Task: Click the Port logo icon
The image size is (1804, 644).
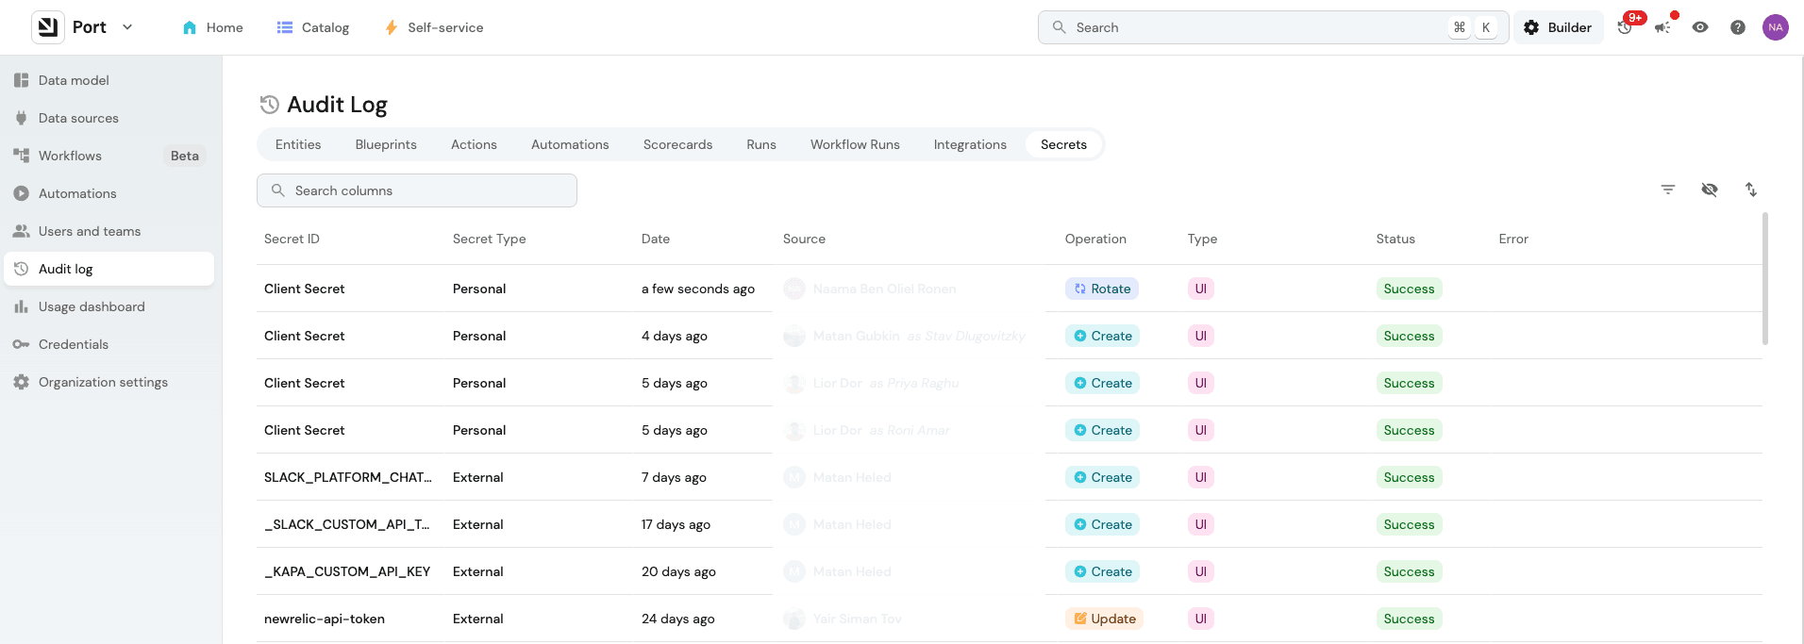Action: [x=48, y=27]
